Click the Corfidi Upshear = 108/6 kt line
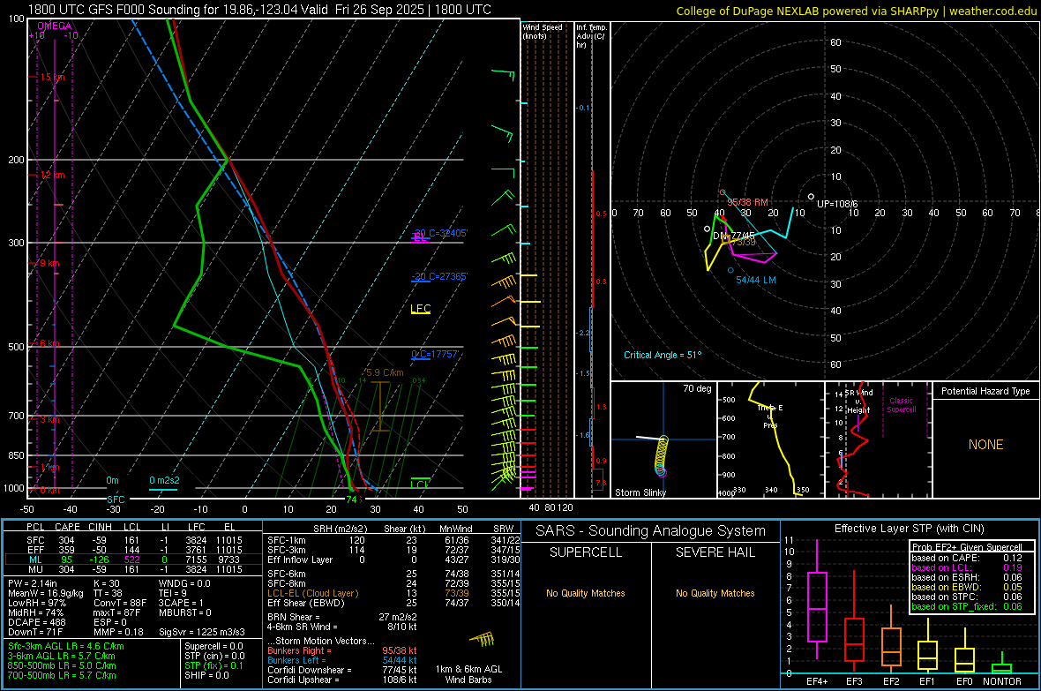 point(342,679)
